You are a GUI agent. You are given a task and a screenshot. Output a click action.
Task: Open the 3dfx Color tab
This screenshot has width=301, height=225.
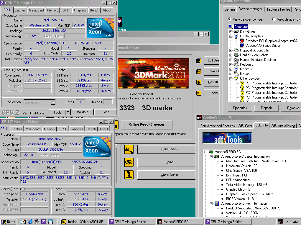(245, 126)
